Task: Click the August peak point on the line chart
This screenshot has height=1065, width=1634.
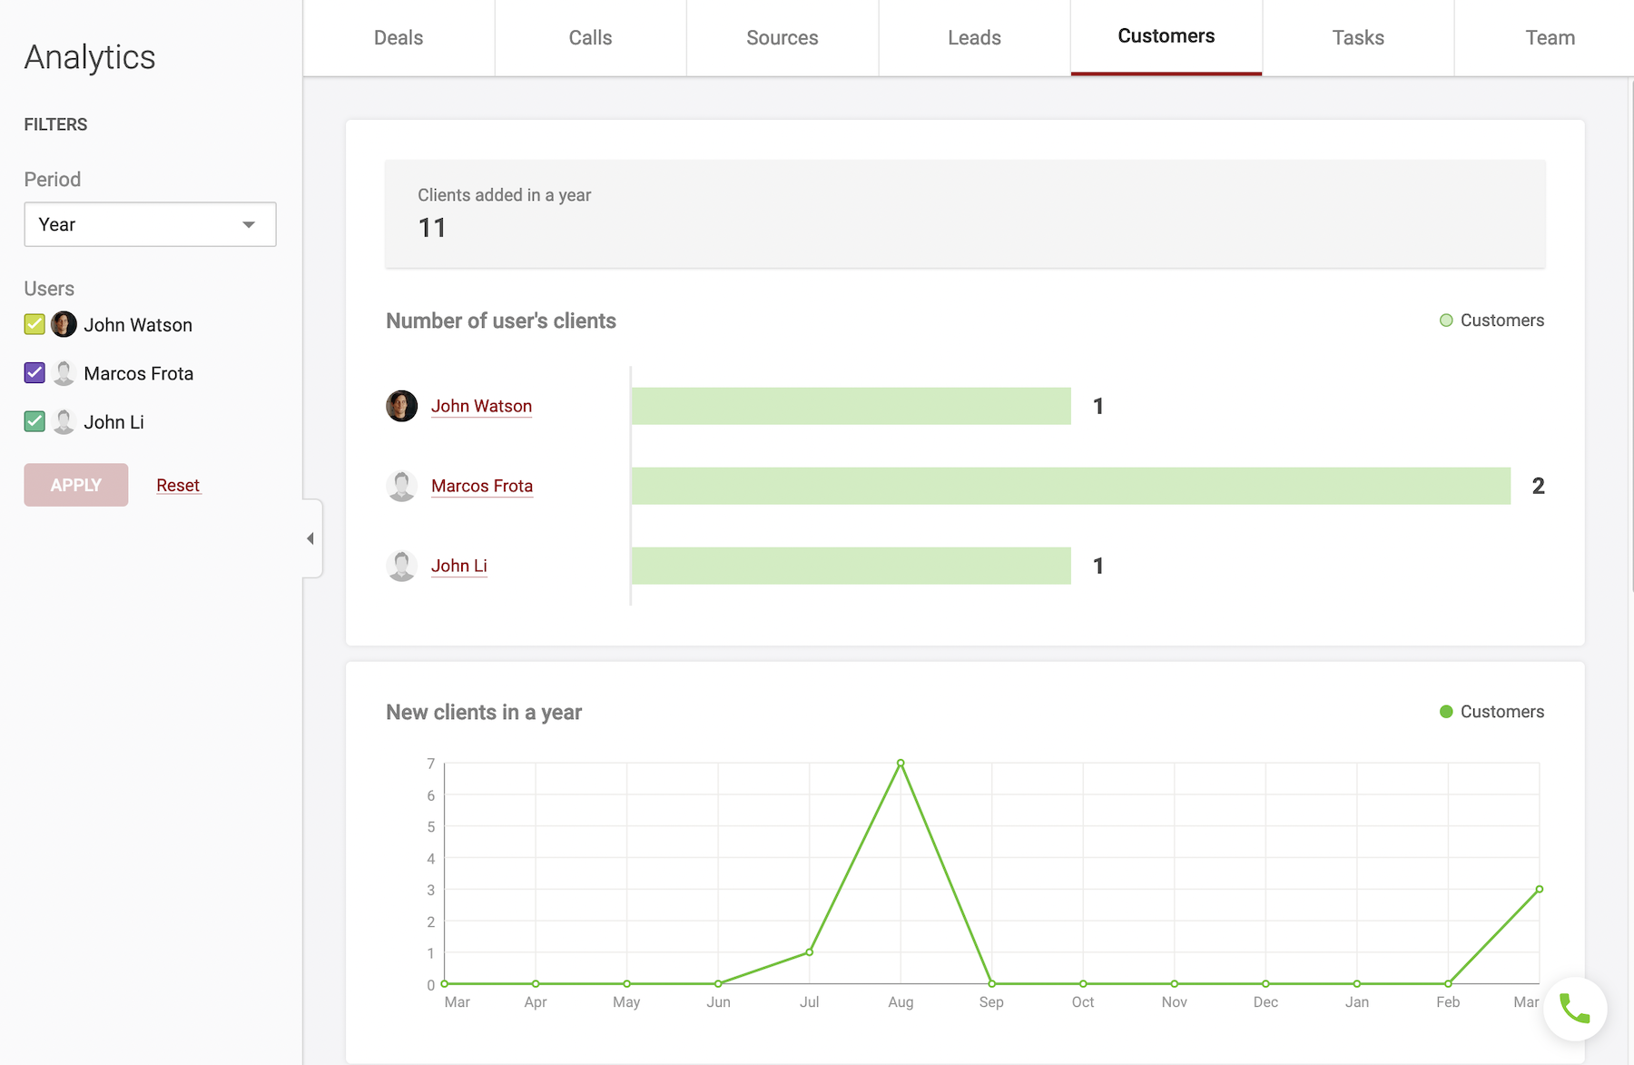Action: click(901, 764)
